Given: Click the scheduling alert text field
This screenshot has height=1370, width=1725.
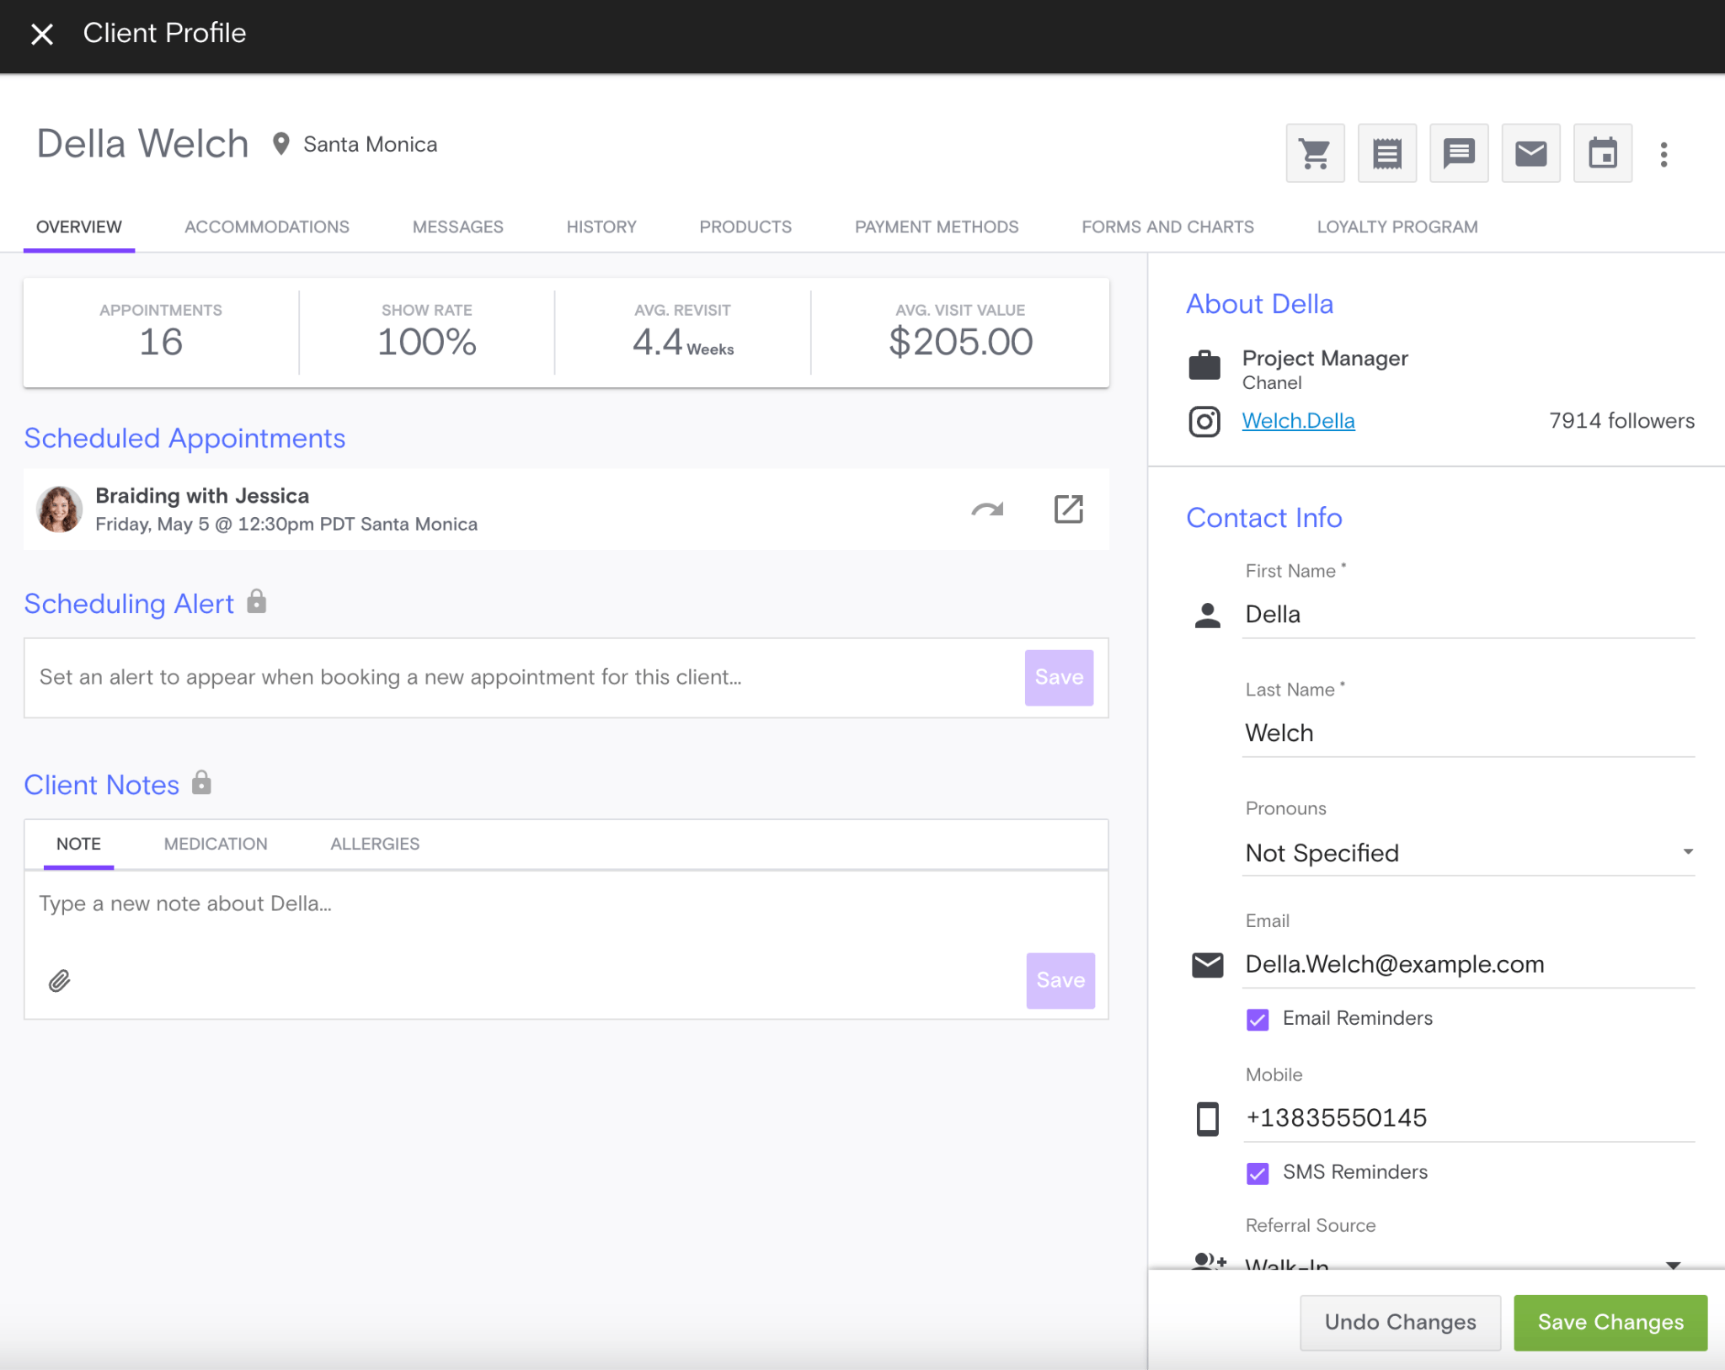Looking at the screenshot, I should click(x=522, y=678).
